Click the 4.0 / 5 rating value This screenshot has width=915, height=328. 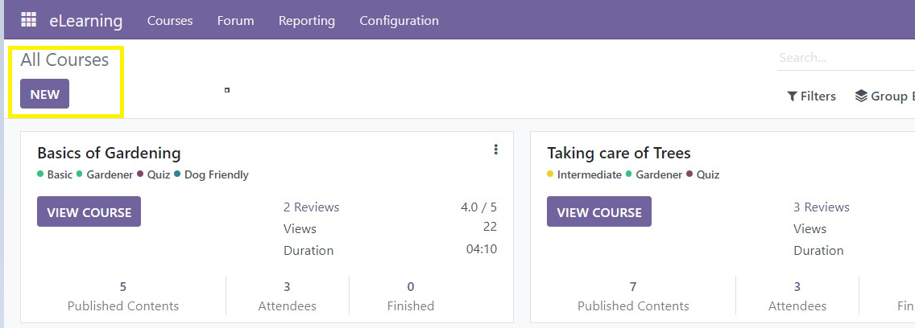(x=478, y=207)
